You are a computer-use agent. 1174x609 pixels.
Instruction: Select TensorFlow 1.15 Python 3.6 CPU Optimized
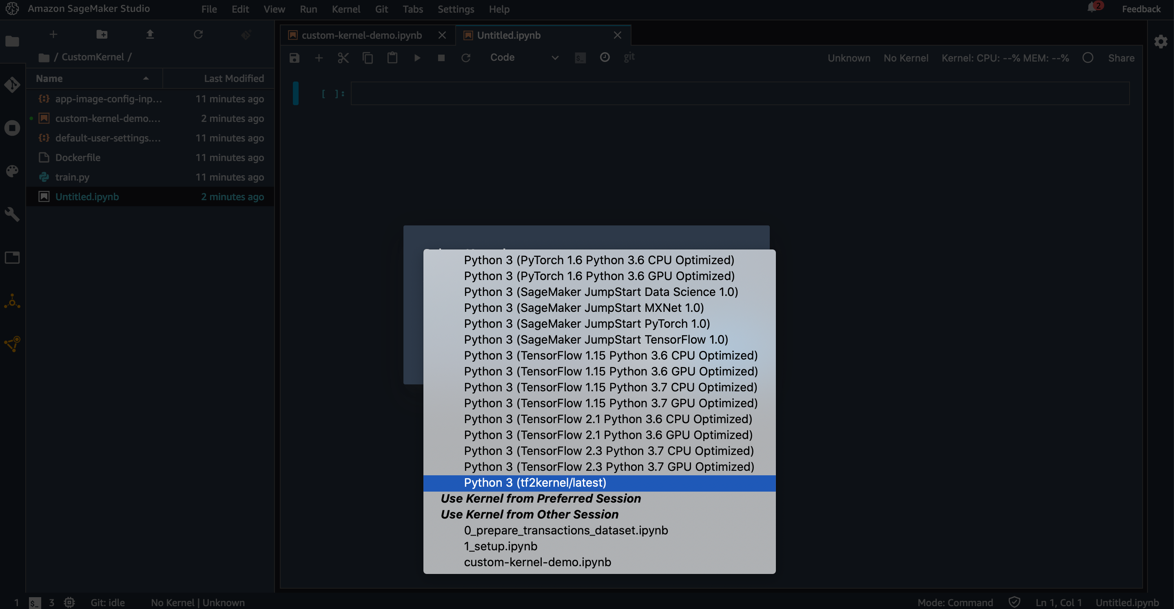tap(599, 356)
